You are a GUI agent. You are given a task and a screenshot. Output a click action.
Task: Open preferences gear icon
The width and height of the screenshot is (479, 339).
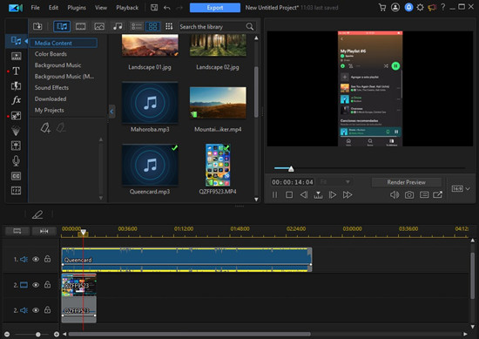click(x=421, y=7)
